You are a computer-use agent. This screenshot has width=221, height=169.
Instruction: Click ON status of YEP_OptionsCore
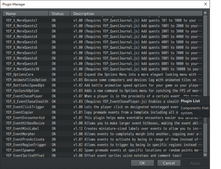(53, 74)
